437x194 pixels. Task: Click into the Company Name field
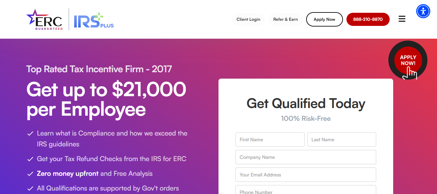(x=306, y=157)
